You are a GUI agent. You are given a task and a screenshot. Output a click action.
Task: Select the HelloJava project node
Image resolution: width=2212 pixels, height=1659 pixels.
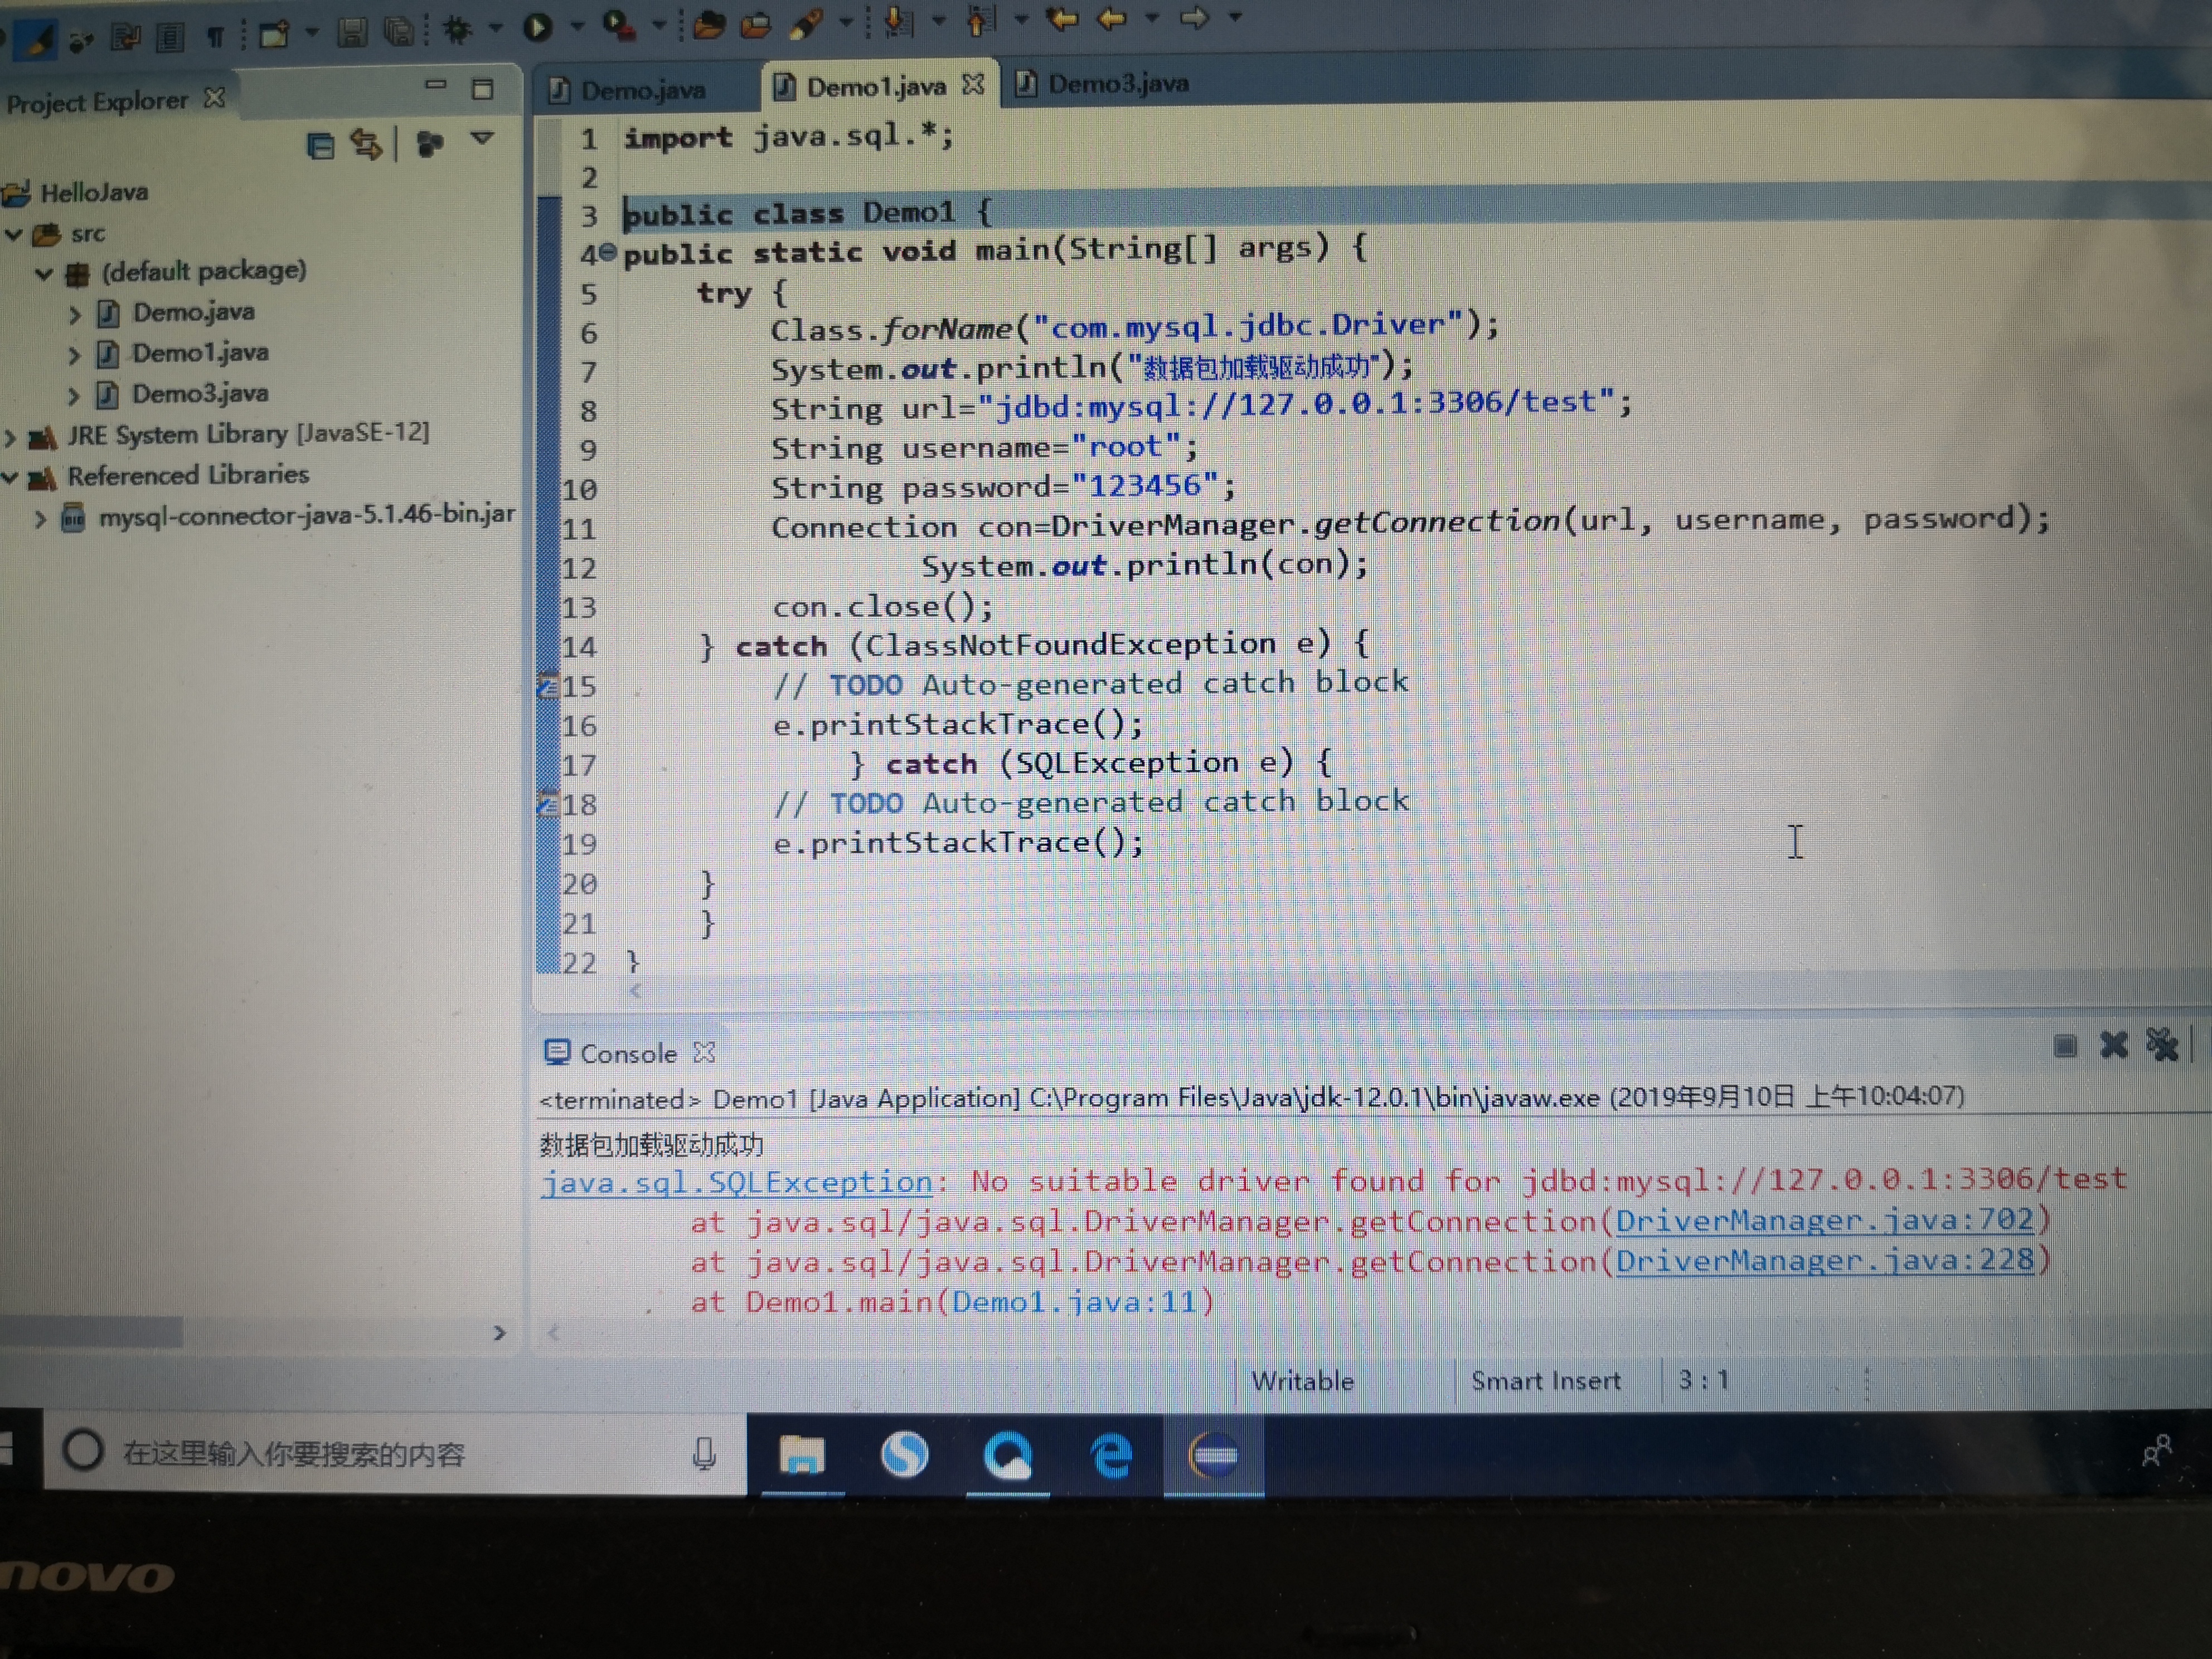point(77,192)
